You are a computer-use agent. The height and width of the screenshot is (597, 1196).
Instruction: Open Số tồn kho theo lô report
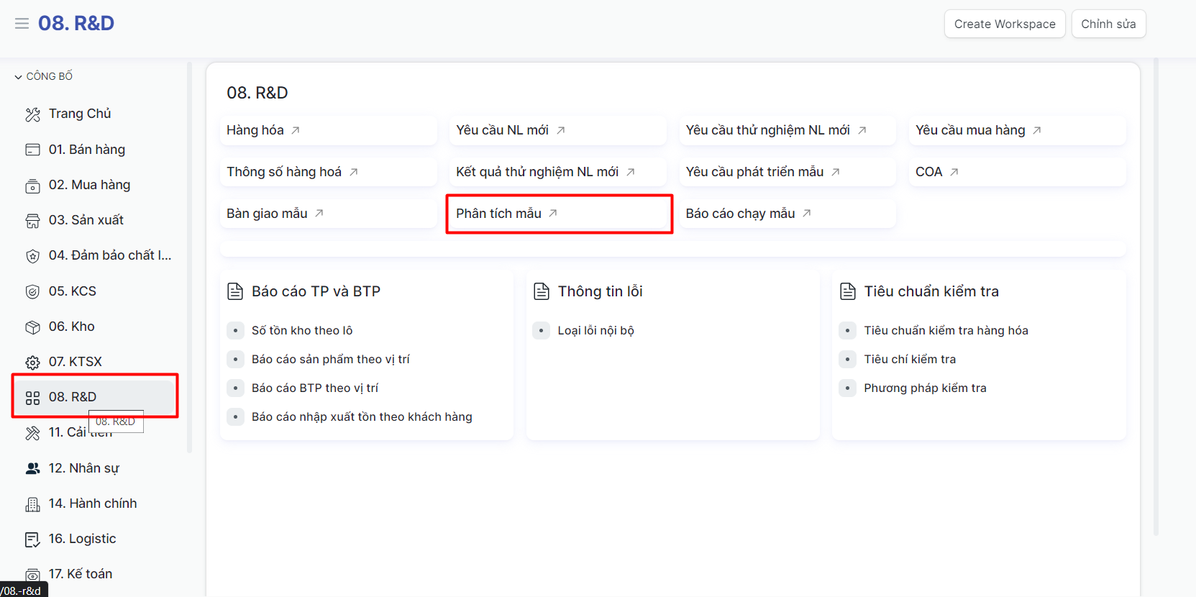click(301, 331)
